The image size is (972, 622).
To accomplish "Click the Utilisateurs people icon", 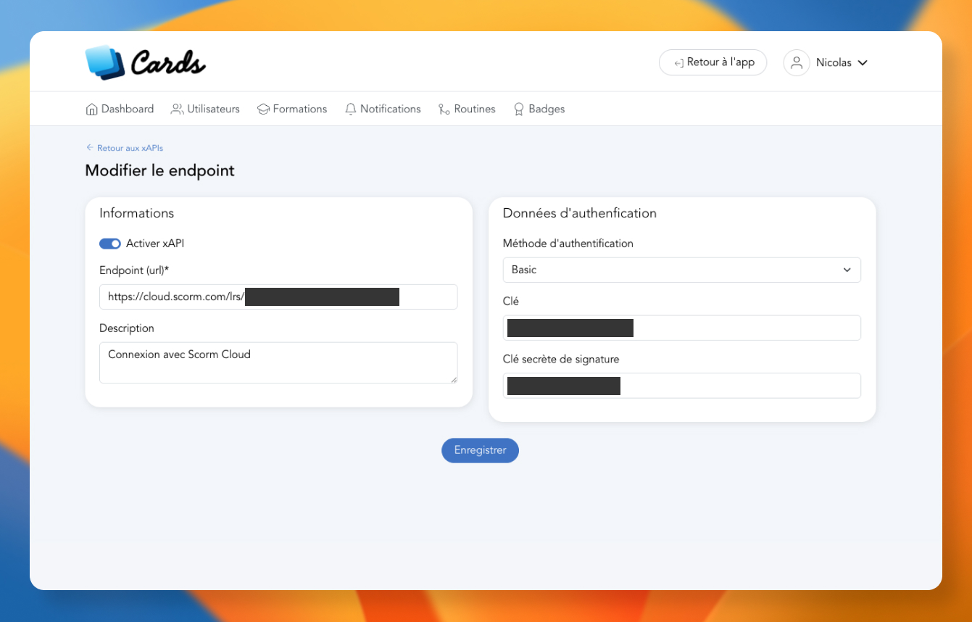I will pos(177,109).
